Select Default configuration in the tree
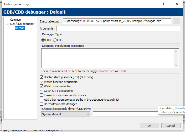This screenshot has width=185, height=132. coord(20,28)
